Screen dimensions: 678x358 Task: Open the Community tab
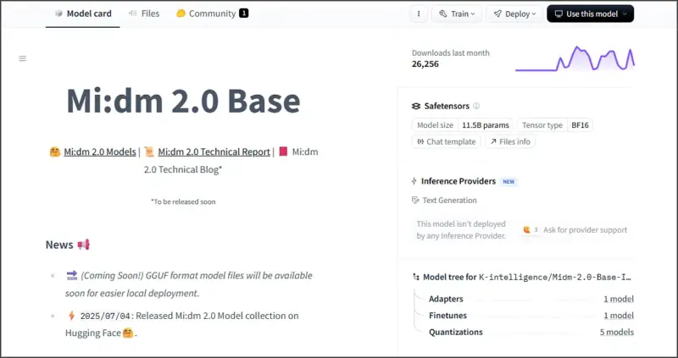pyautogui.click(x=212, y=14)
